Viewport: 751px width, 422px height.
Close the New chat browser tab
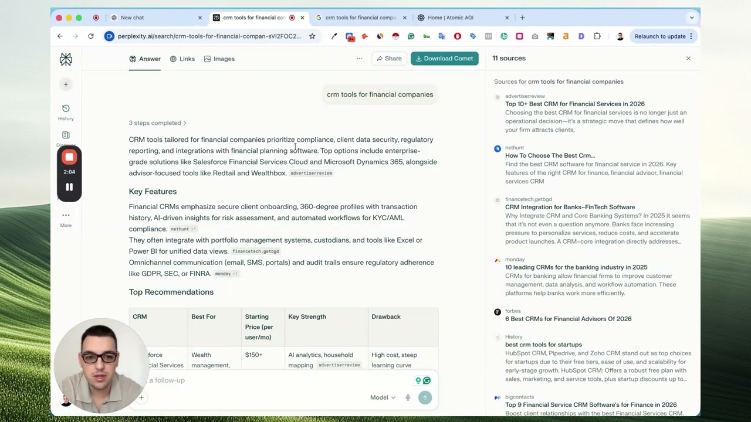click(199, 18)
